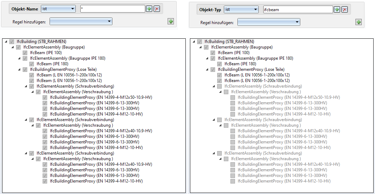Collapse Baugruppe IPE 180 node in Objekt-Typ tree

point(207,59)
